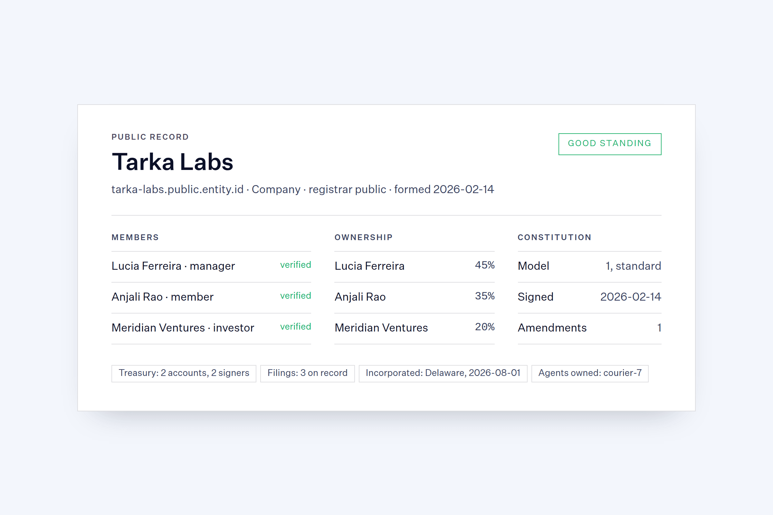Click the Amendments count 1
Viewport: 773px width, 515px height.
tap(659, 328)
